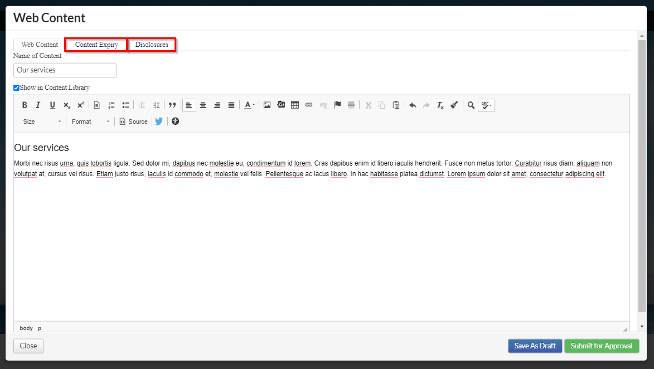Insert a hyperlink
This screenshot has width=654, height=369.
(x=309, y=105)
